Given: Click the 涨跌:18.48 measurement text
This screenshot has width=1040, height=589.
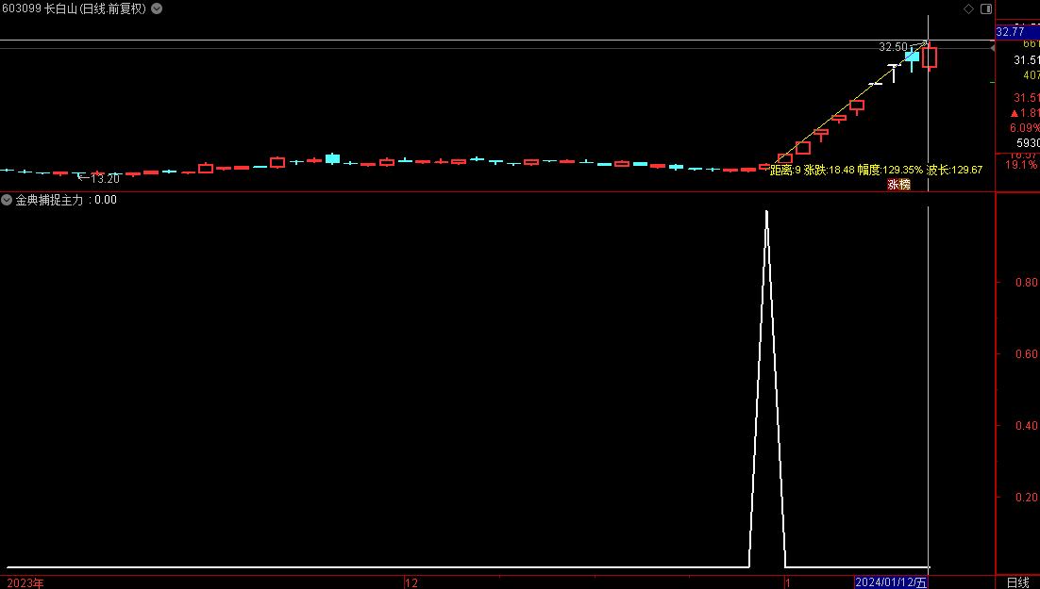Looking at the screenshot, I should click(830, 170).
